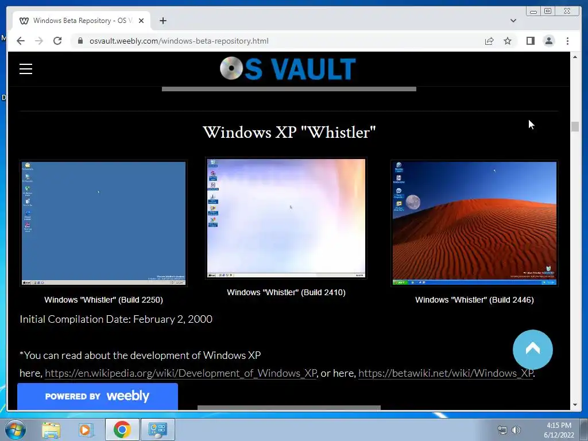Viewport: 588px width, 441px height.
Task: Click the horizontal scrollbar at page bottom
Action: click(x=289, y=408)
